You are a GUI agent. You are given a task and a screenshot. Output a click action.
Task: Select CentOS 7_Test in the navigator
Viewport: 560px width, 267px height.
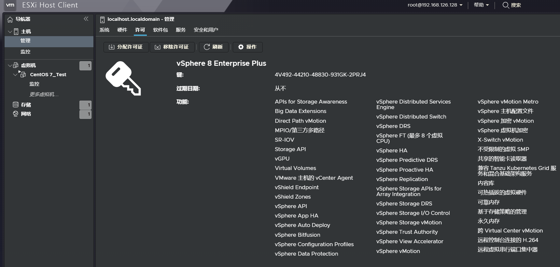click(x=48, y=75)
